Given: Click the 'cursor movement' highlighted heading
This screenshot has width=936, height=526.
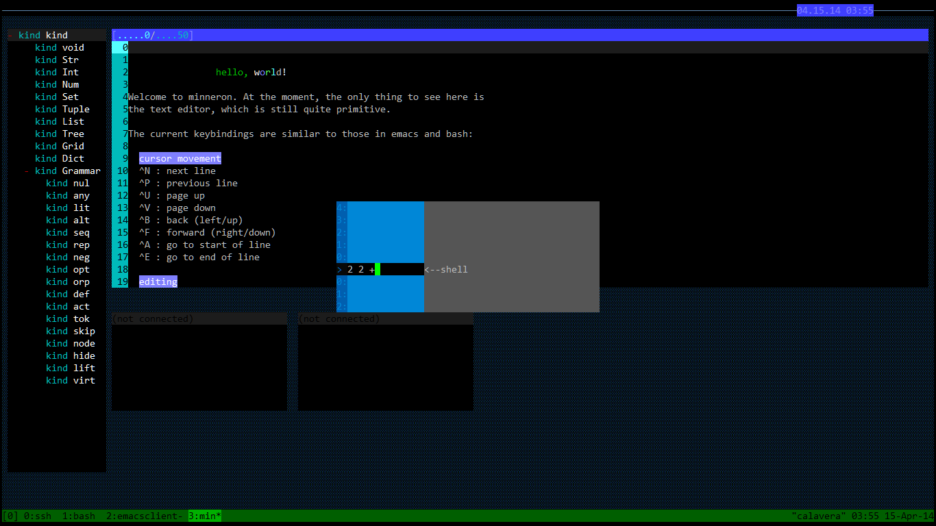Looking at the screenshot, I should (180, 159).
